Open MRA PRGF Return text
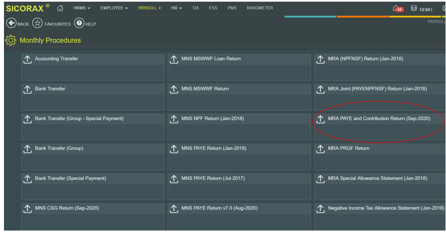This screenshot has width=446, height=233. tap(348, 148)
